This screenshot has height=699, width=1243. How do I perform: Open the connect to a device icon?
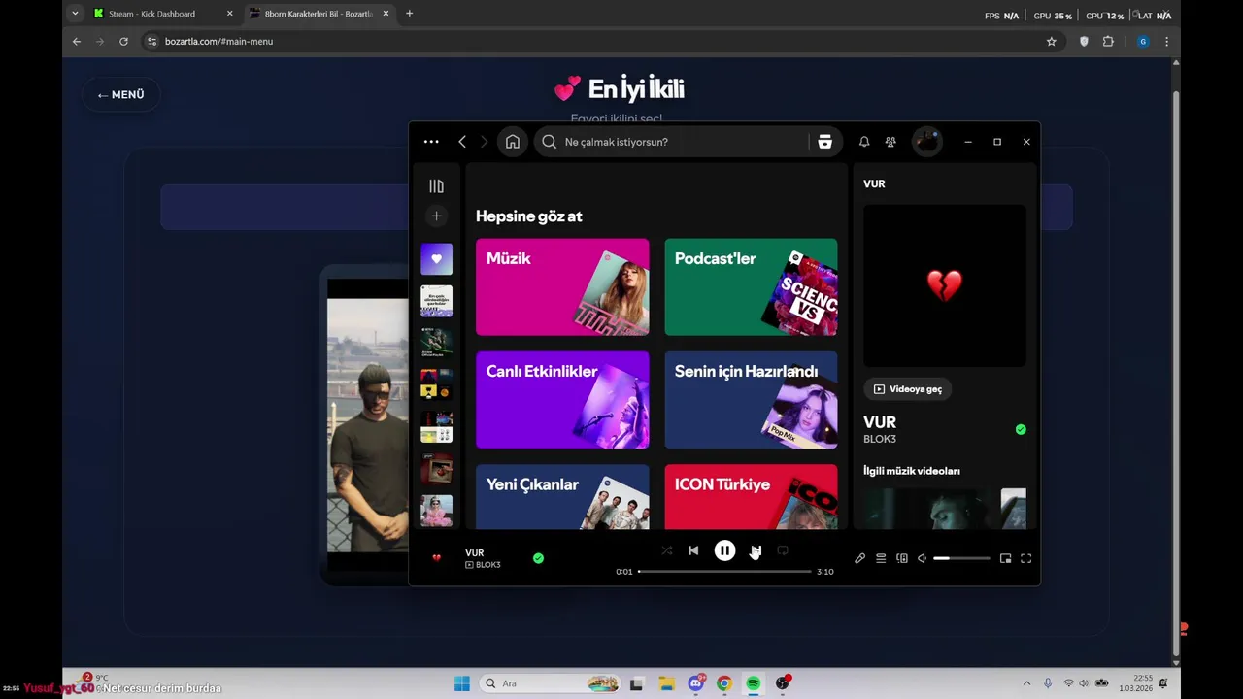click(902, 558)
